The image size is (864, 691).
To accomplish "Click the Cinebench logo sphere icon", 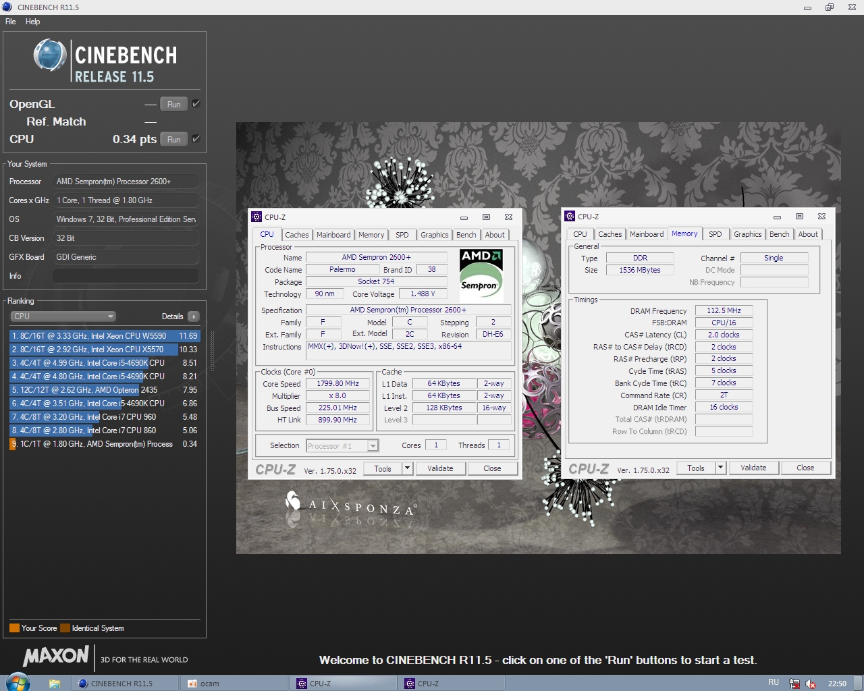I will click(50, 55).
